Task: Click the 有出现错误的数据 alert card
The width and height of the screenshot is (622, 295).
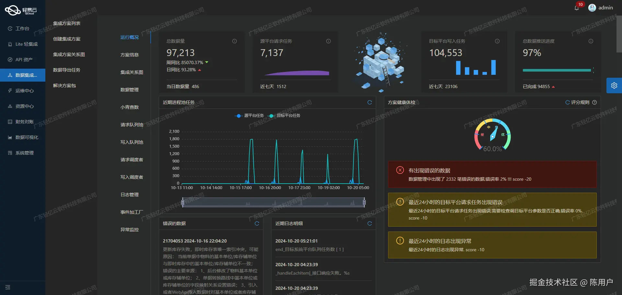Action: [x=492, y=174]
